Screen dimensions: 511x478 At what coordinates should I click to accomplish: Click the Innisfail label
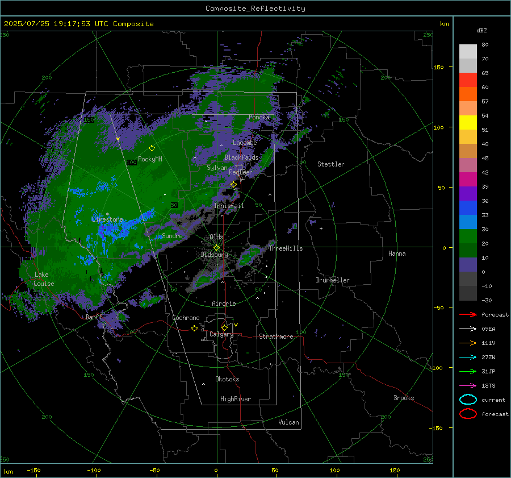(229, 206)
